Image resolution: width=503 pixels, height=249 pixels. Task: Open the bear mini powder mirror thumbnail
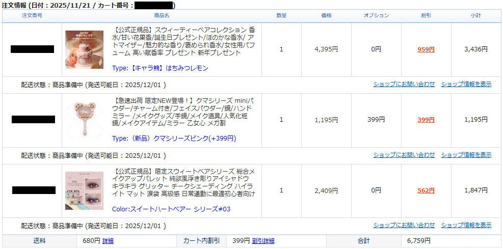84,120
